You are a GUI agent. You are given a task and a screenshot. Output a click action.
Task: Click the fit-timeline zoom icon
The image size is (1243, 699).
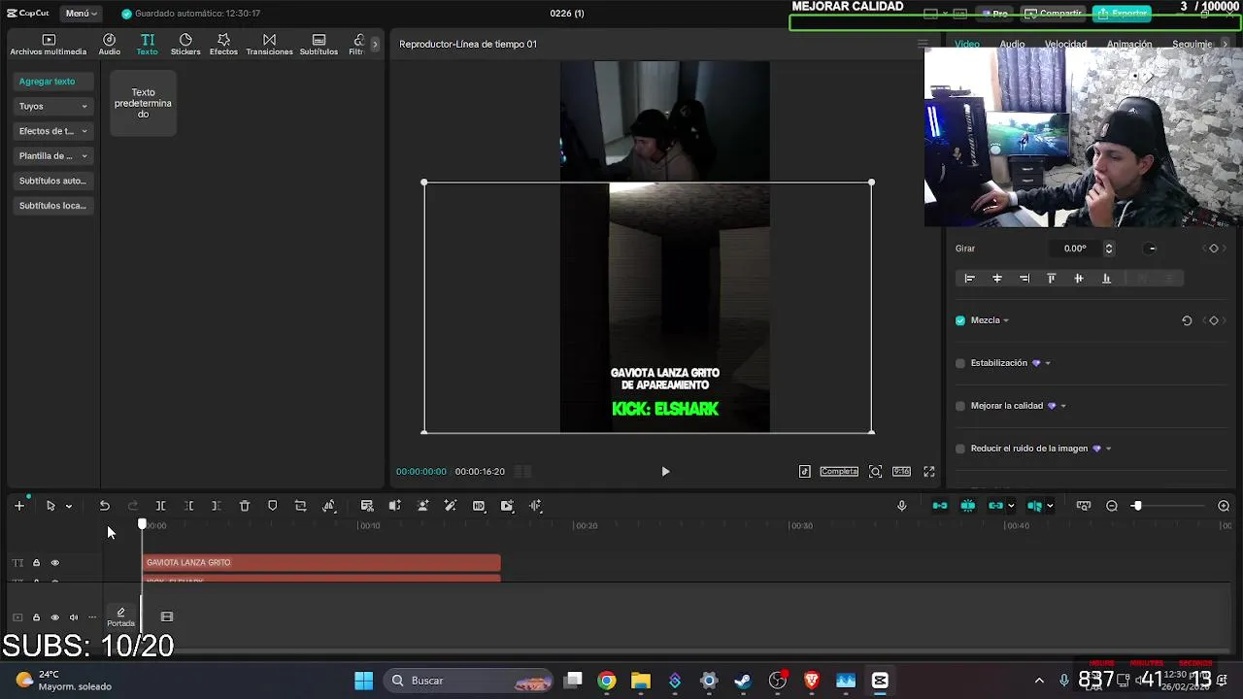pyautogui.click(x=1084, y=506)
